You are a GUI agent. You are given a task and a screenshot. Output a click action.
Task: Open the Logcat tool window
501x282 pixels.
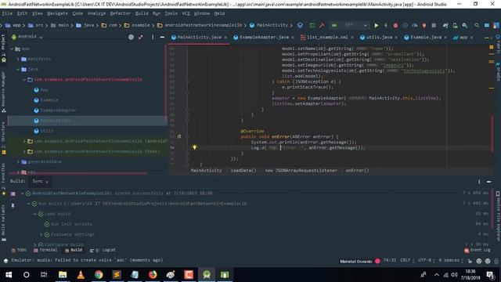[x=103, y=250]
